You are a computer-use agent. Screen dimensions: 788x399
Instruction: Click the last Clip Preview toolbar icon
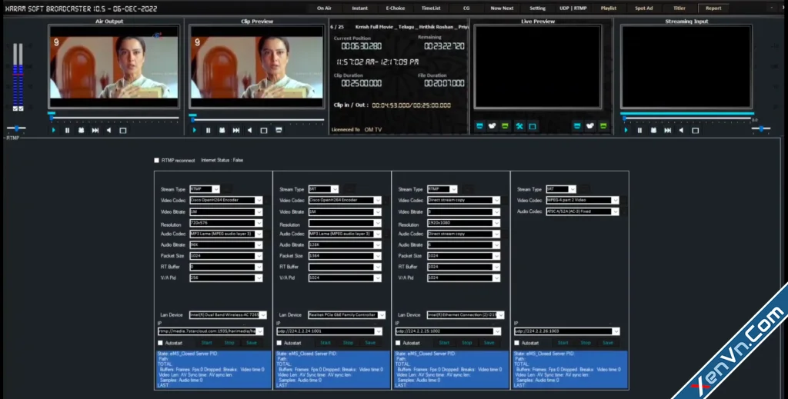pyautogui.click(x=279, y=131)
